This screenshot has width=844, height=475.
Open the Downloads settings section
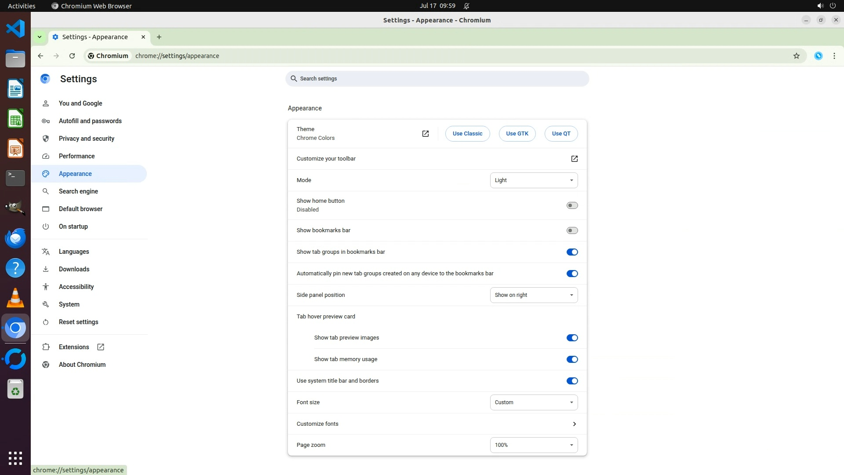tap(74, 269)
